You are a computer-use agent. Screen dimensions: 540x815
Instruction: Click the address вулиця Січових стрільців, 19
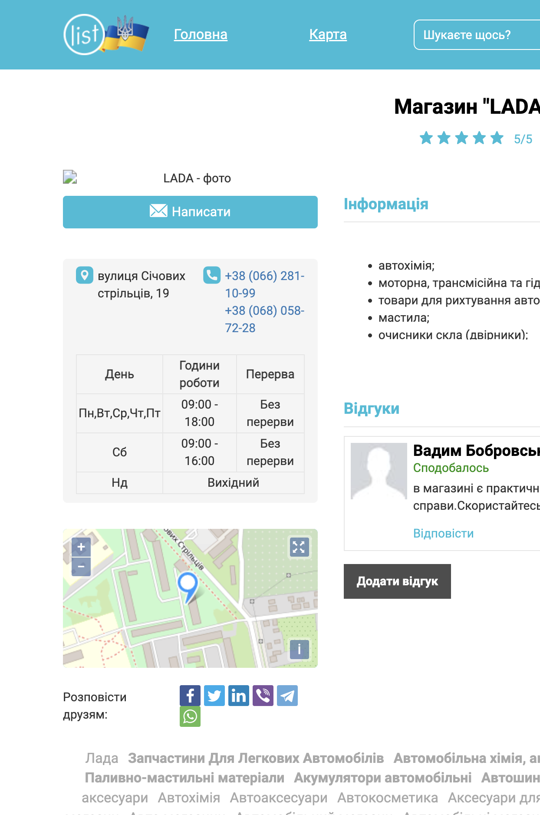tap(142, 284)
